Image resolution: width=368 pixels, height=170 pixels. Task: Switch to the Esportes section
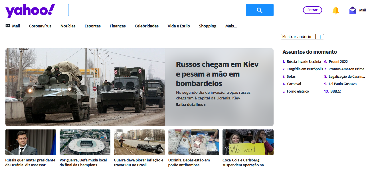tap(92, 26)
